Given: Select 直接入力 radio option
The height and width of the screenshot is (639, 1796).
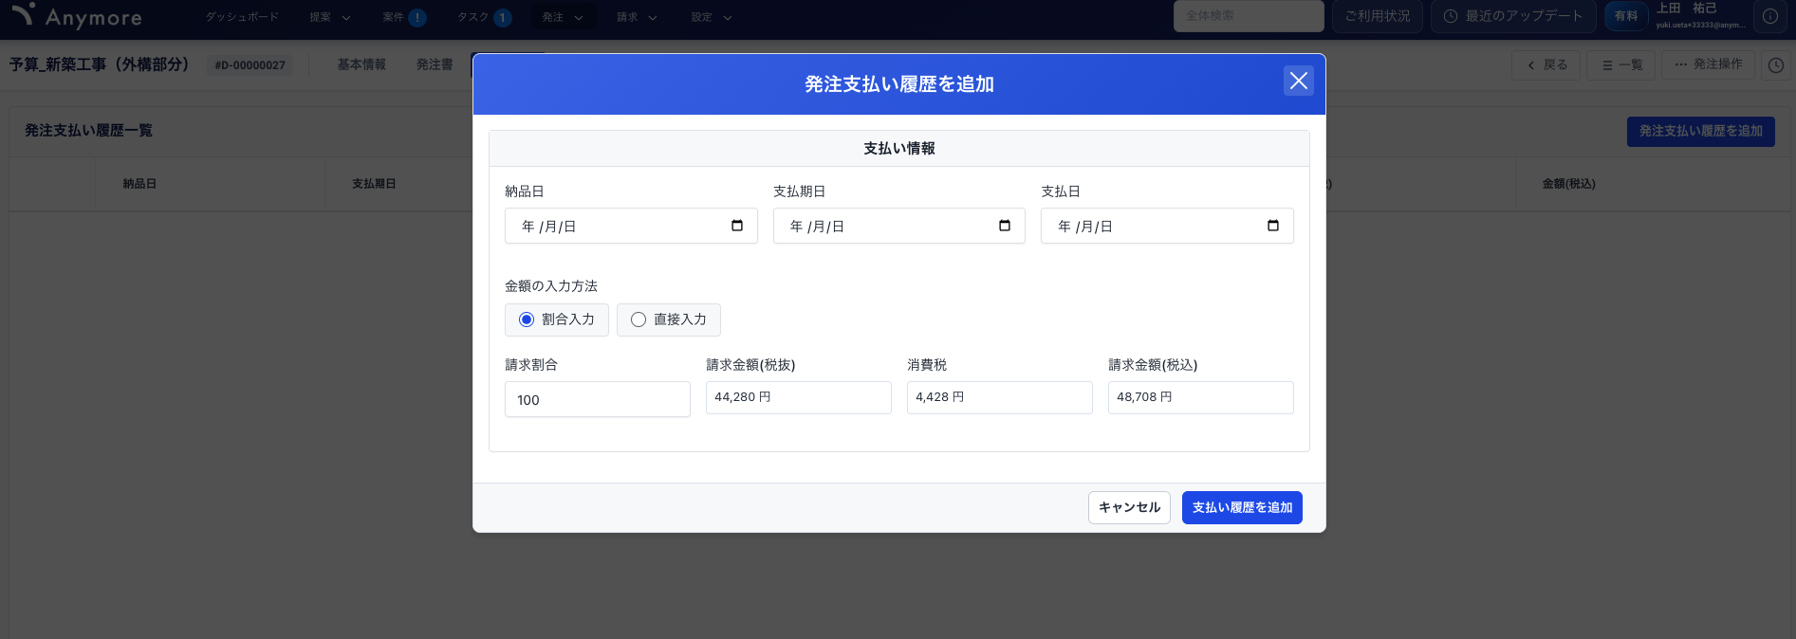Looking at the screenshot, I should pyautogui.click(x=669, y=319).
